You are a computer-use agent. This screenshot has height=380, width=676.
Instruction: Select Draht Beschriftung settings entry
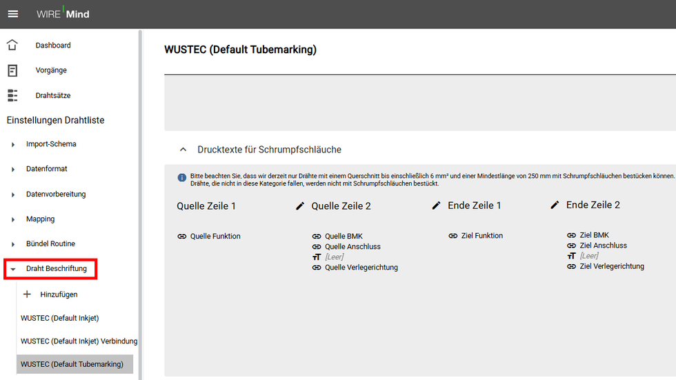(x=56, y=268)
